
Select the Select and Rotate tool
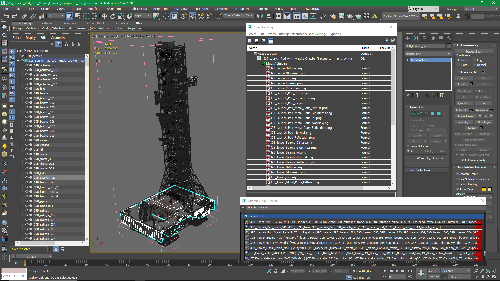pyautogui.click(x=113, y=16)
